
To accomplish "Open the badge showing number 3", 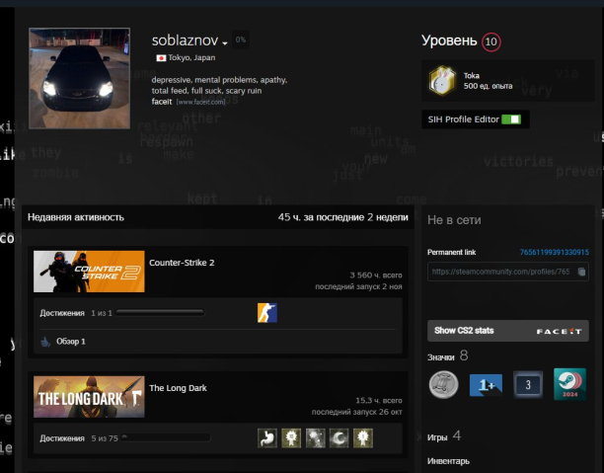I will (x=528, y=384).
